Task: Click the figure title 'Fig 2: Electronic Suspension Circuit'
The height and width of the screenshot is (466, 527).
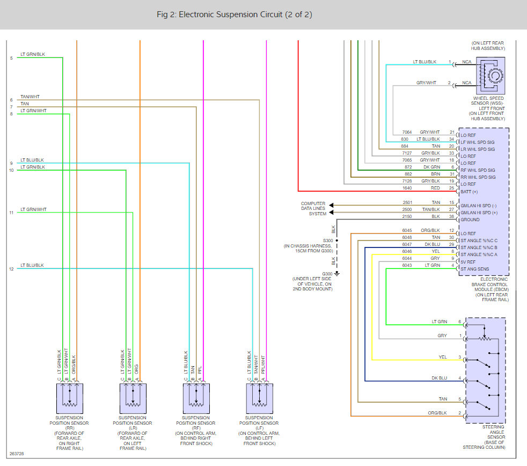Action: point(235,14)
